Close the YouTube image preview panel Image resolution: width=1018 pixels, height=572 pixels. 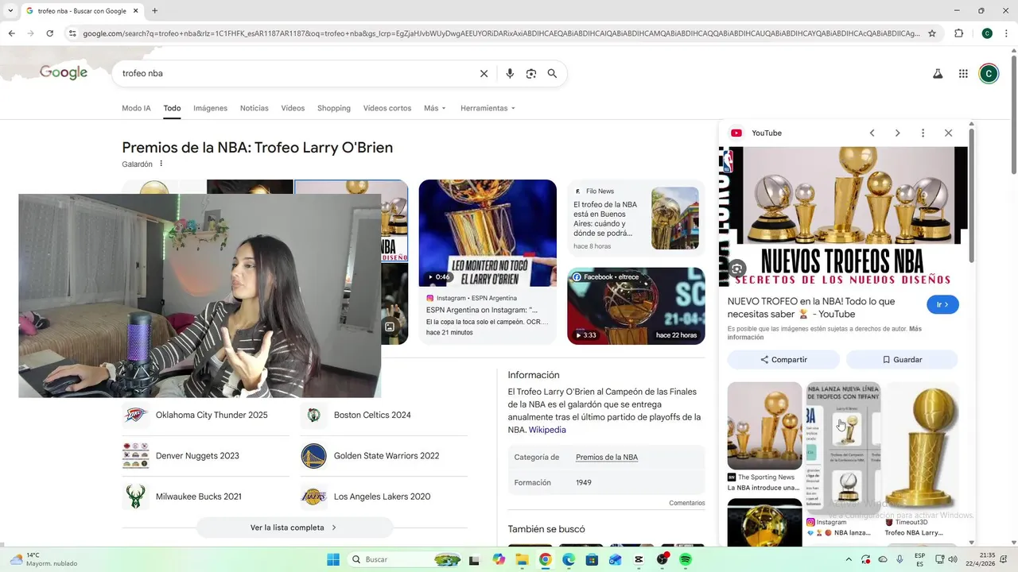(x=948, y=133)
